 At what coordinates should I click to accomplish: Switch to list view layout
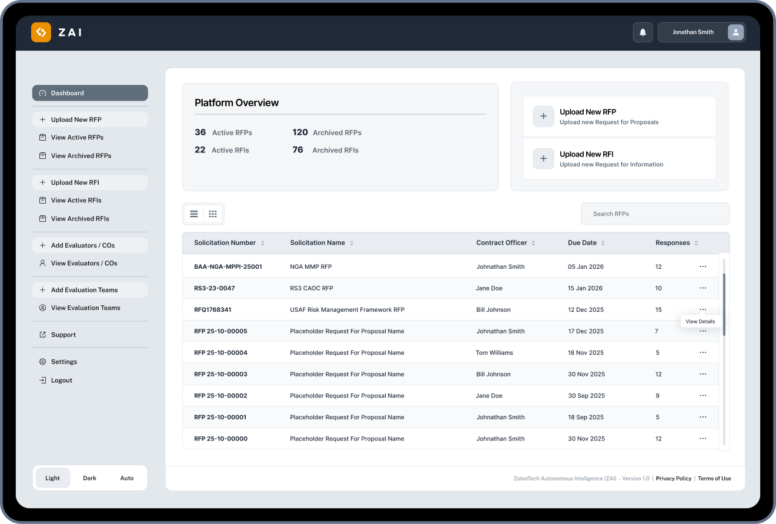tap(194, 214)
